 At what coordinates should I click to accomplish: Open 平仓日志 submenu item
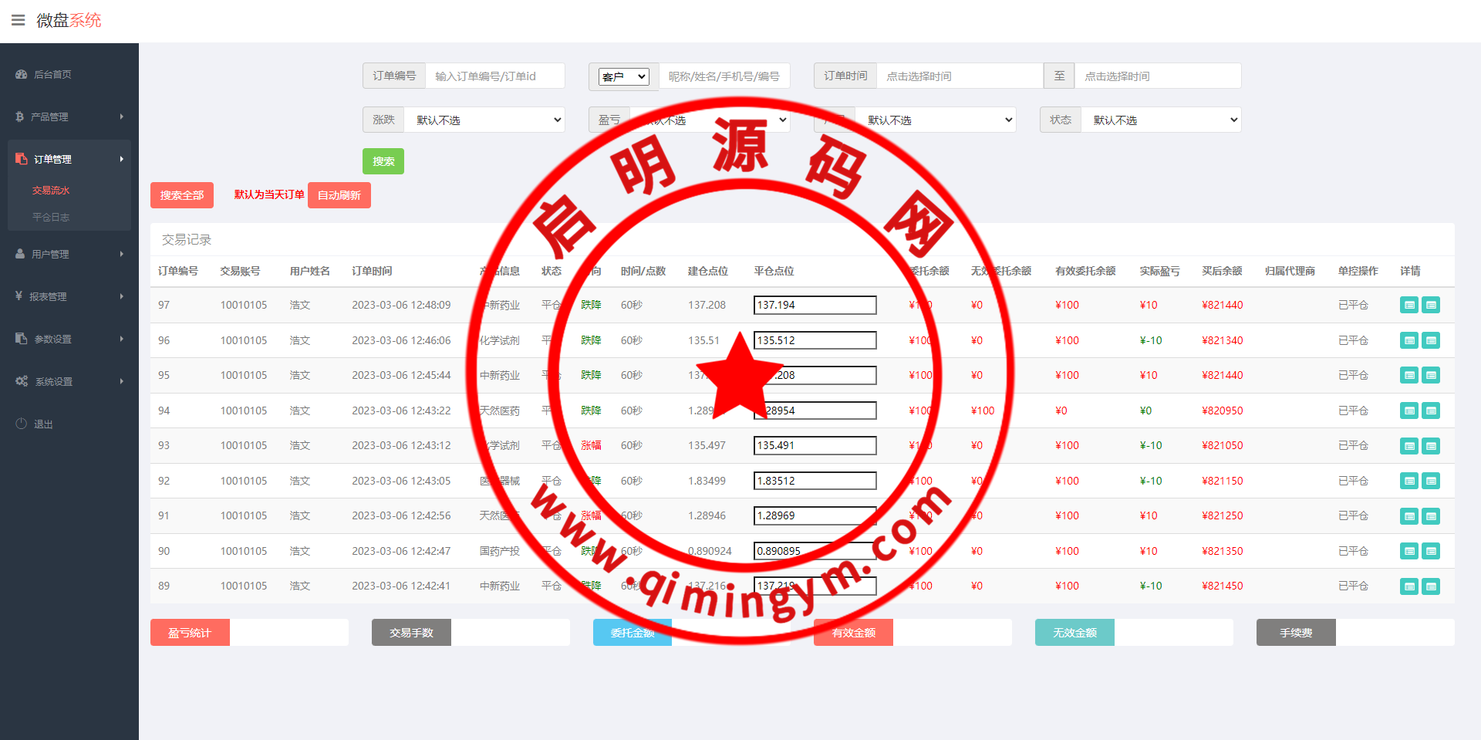click(x=51, y=218)
